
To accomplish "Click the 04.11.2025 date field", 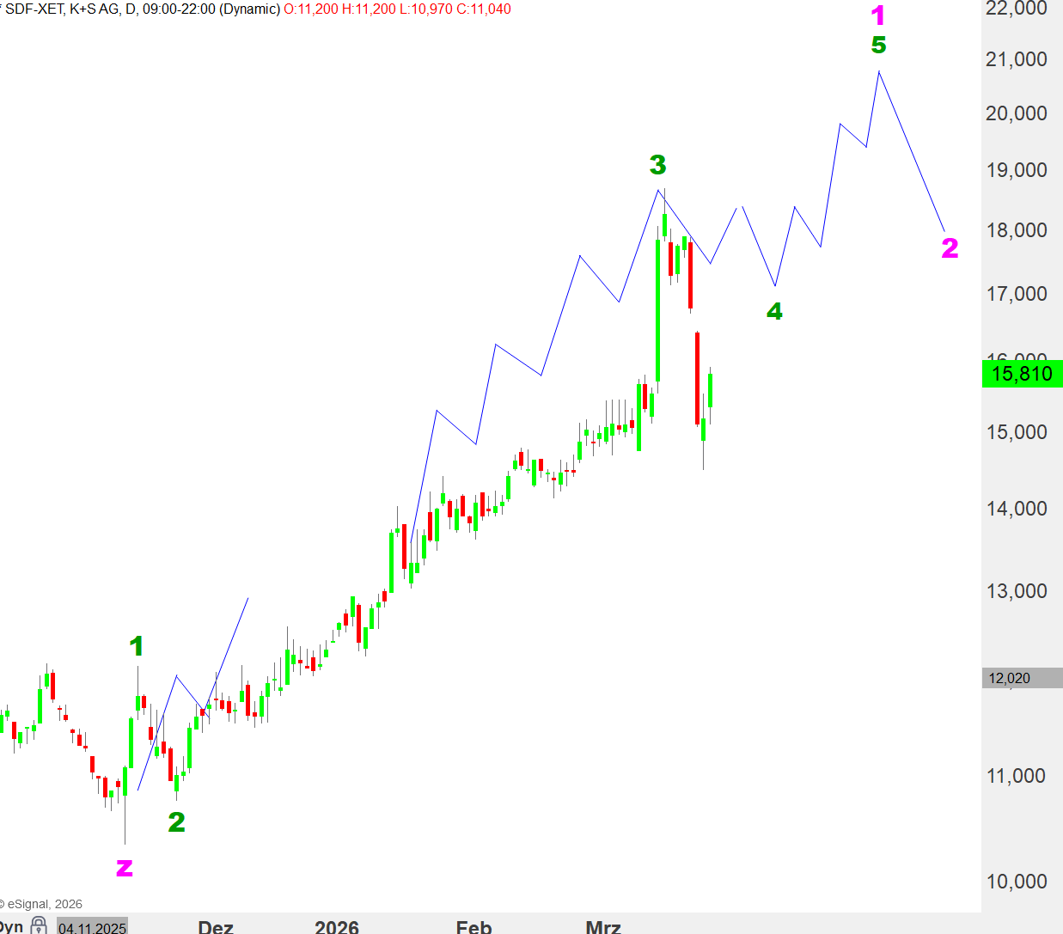I will click(x=92, y=927).
